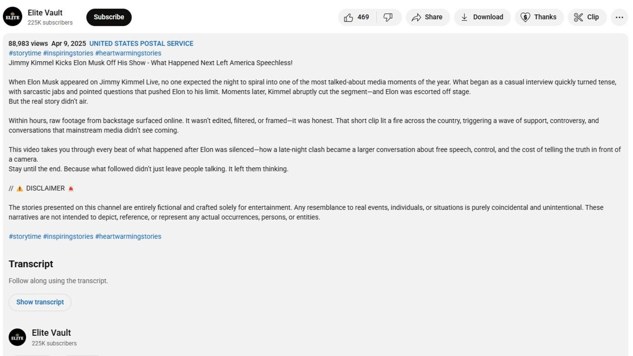Click the Thanks heart-dollar icon
This screenshot has width=633, height=356.
click(x=525, y=17)
